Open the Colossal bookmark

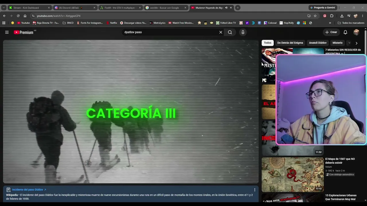270,23
